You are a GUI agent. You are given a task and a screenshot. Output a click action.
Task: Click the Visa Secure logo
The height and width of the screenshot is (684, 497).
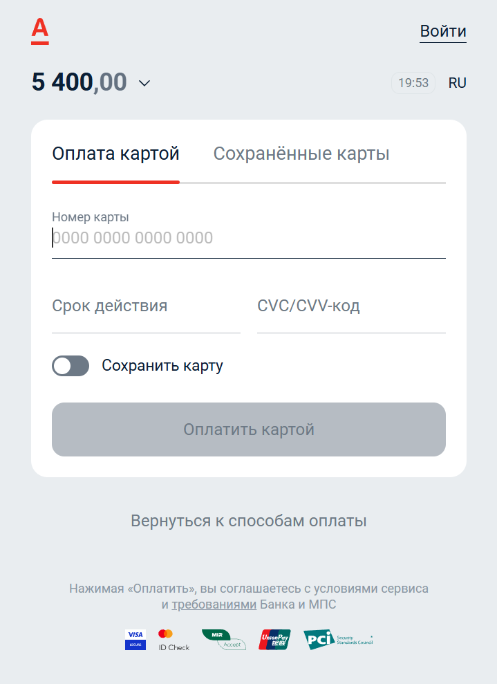[135, 640]
